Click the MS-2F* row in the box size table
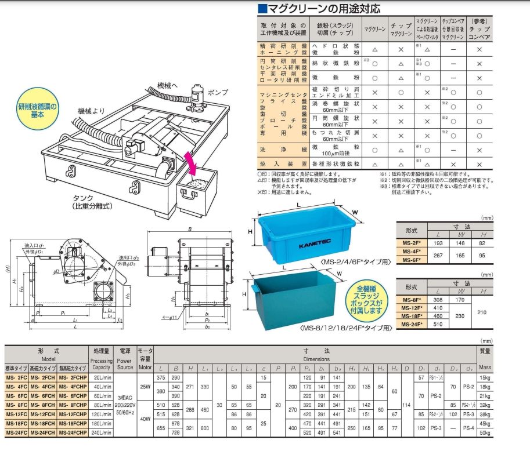Viewport: 530px width, 451px height. 445,243
